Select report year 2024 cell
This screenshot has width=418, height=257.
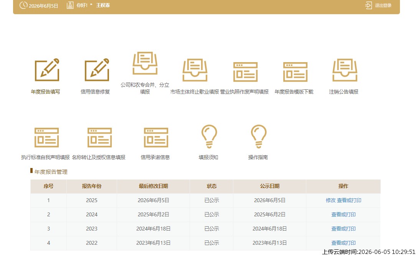pyautogui.click(x=92, y=214)
